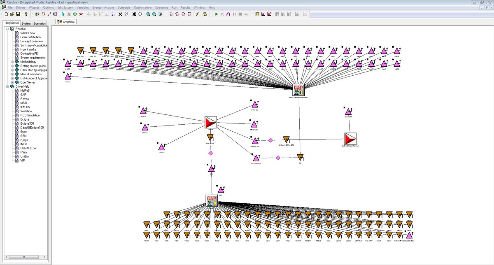Click the Run (green play) toolbar icon
494x265 pixels.
tap(217, 14)
